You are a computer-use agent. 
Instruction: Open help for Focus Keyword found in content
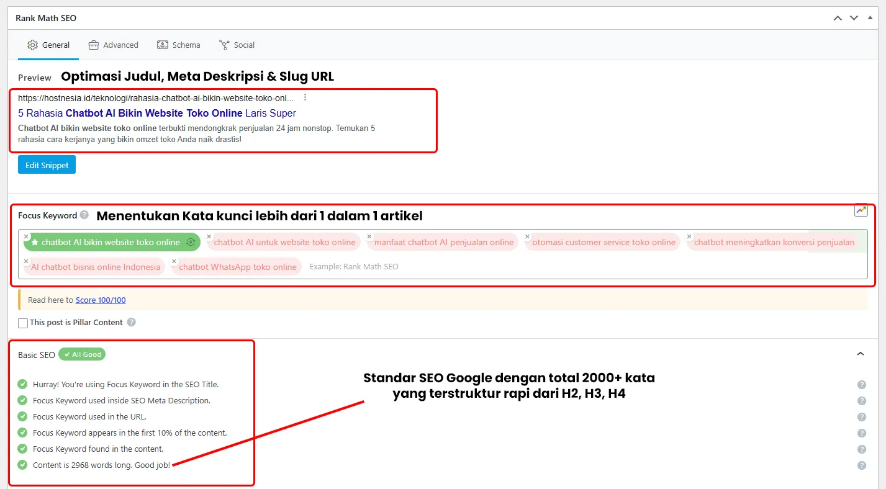coord(862,449)
